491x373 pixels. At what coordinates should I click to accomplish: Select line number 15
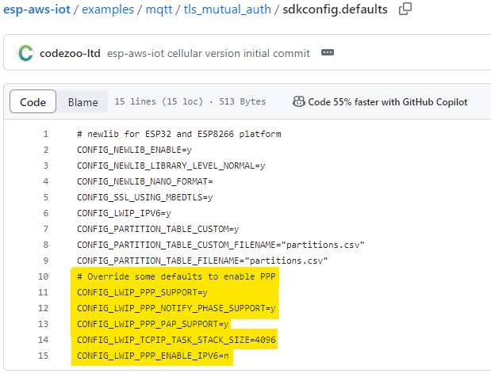43,356
